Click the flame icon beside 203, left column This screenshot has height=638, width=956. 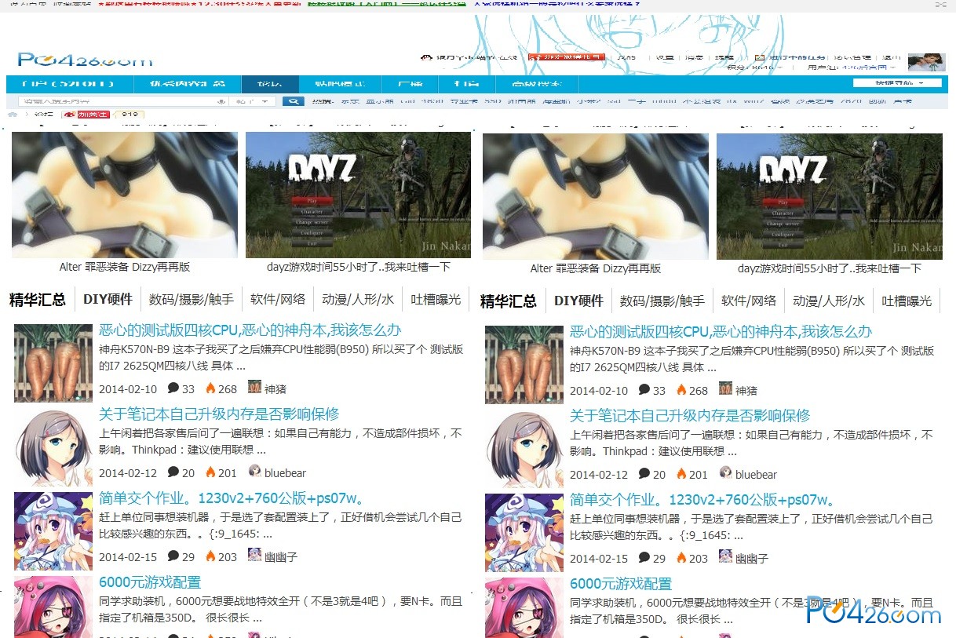coord(210,556)
